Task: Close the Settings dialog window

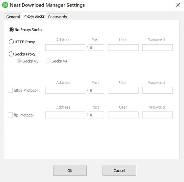Action: click(x=178, y=5)
